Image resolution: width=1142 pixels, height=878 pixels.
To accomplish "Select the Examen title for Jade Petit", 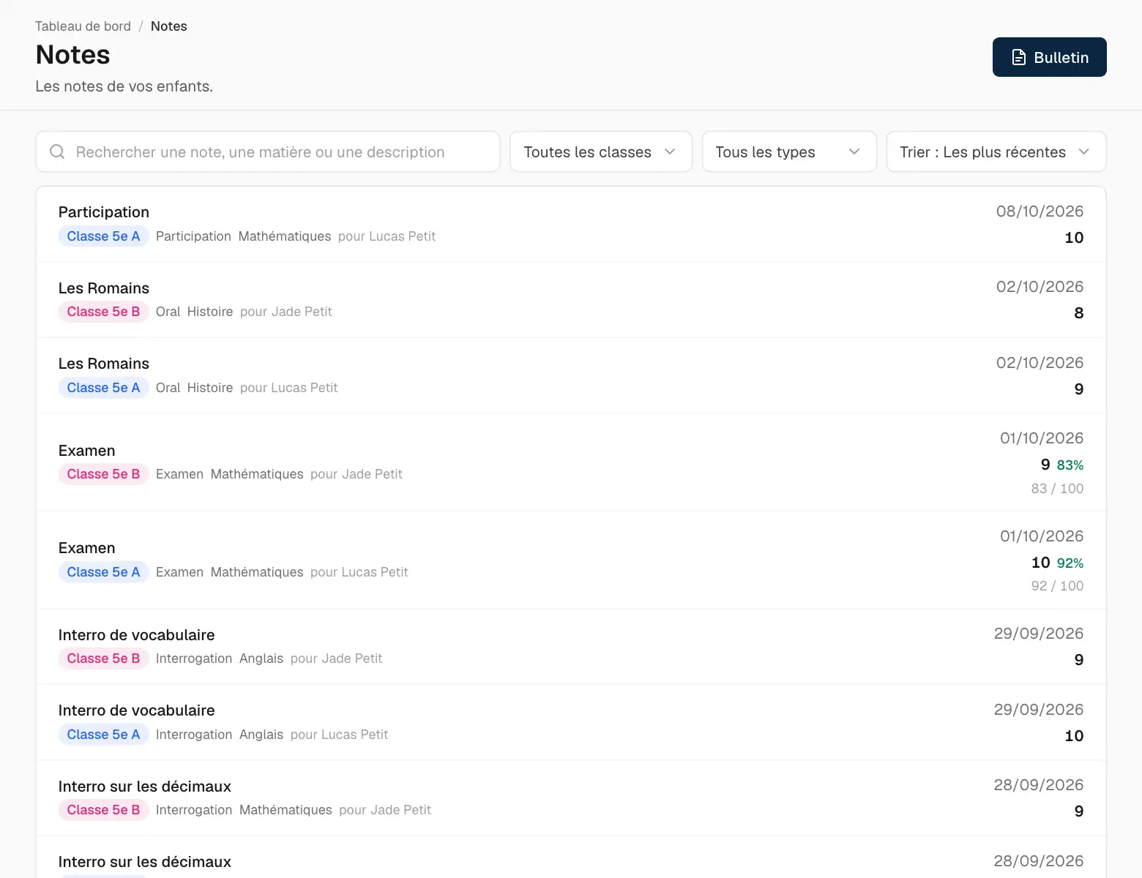I will pos(87,451).
